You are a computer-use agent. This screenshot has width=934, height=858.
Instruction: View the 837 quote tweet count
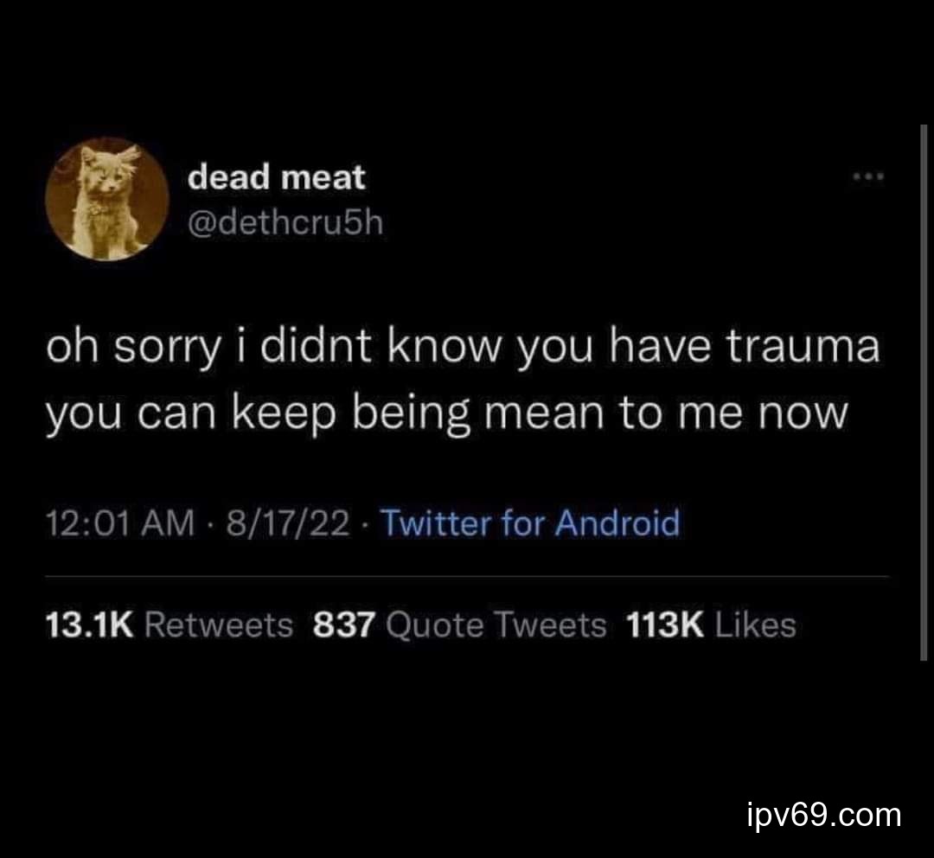point(344,625)
